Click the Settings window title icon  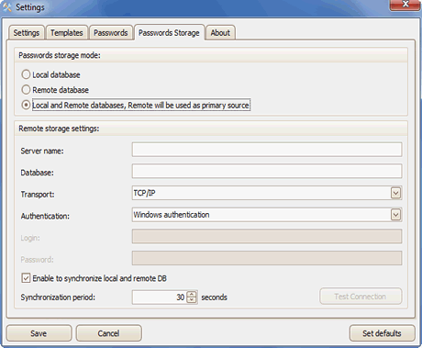pos(7,6)
